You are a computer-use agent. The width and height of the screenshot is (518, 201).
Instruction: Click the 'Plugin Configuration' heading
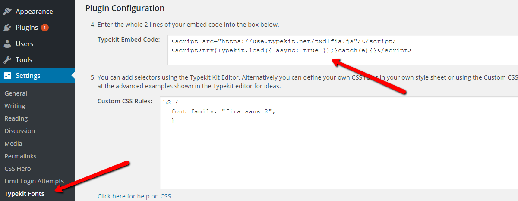click(125, 8)
